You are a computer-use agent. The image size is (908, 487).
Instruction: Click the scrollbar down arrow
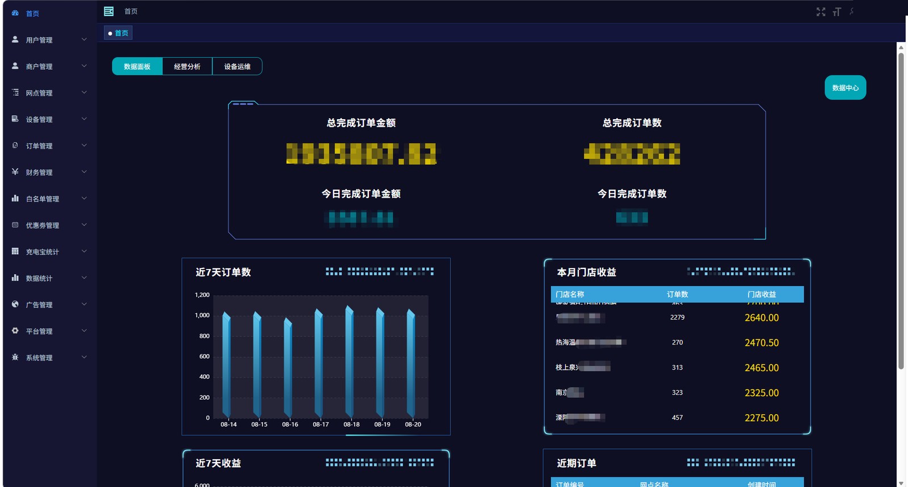point(901,483)
